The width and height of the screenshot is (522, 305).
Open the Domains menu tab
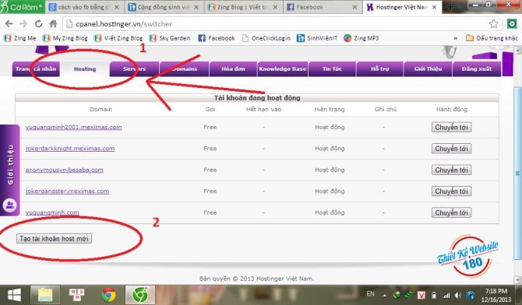tap(185, 68)
